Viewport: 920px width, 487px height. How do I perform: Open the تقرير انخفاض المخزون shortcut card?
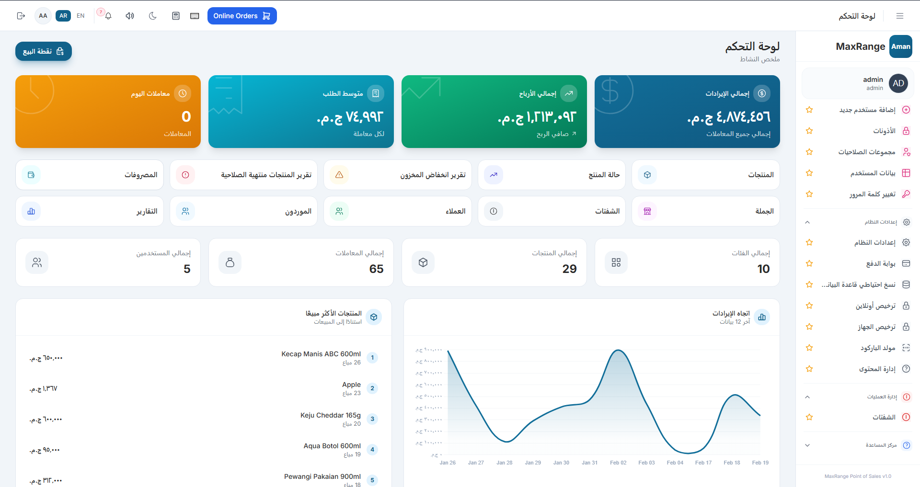pos(398,175)
